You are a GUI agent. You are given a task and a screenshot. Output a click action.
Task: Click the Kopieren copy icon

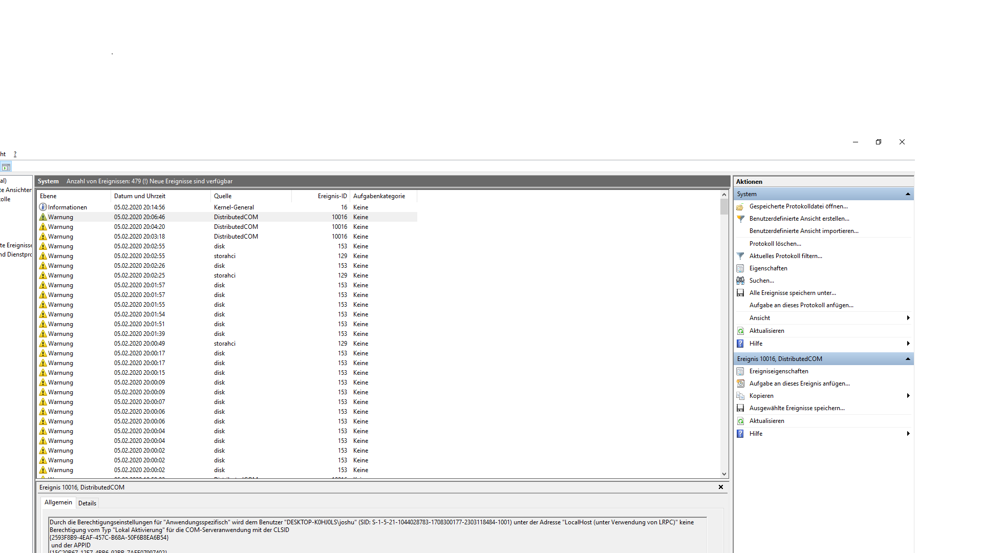[740, 396]
